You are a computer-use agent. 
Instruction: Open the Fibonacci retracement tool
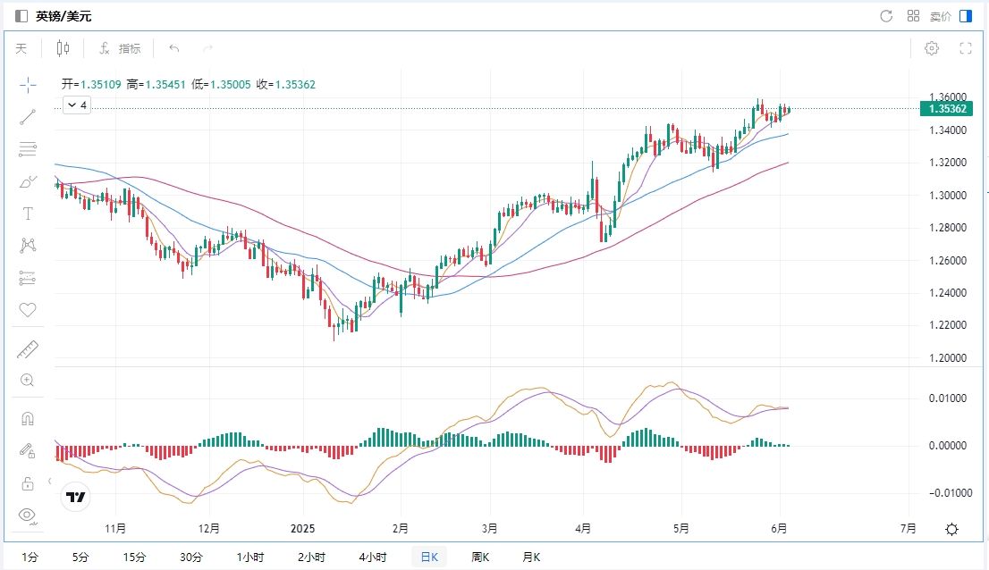[x=28, y=149]
